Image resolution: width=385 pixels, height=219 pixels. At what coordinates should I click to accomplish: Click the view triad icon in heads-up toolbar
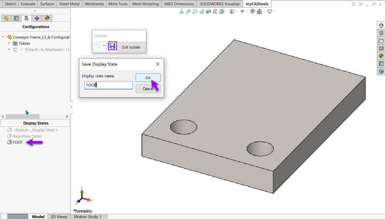[x=181, y=11]
